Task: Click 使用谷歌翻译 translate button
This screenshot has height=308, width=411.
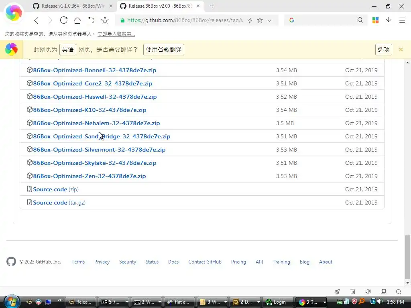Action: pos(164,49)
